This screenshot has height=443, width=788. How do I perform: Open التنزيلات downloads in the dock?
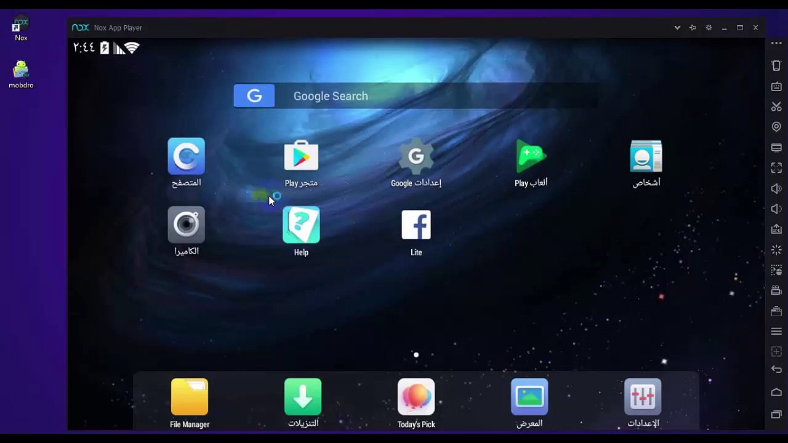pyautogui.click(x=303, y=397)
